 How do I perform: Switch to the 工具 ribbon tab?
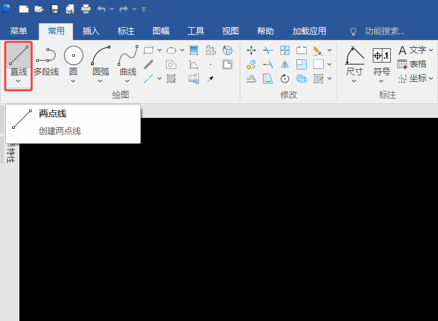(196, 31)
